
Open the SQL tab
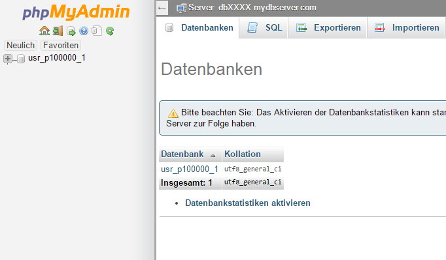click(x=264, y=27)
